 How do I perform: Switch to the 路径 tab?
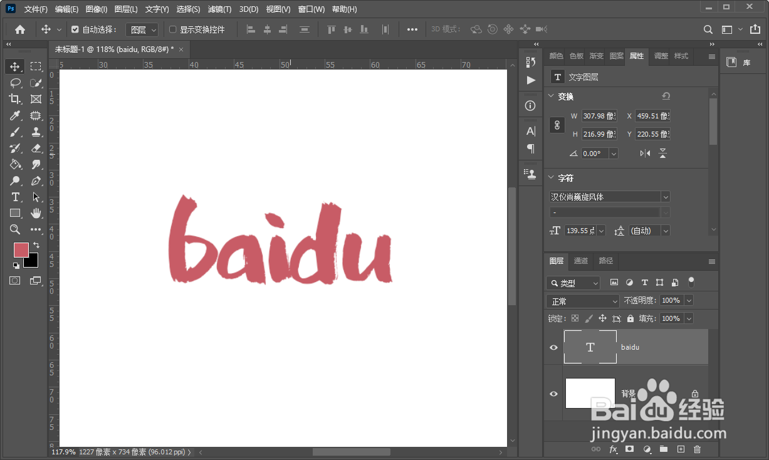606,261
